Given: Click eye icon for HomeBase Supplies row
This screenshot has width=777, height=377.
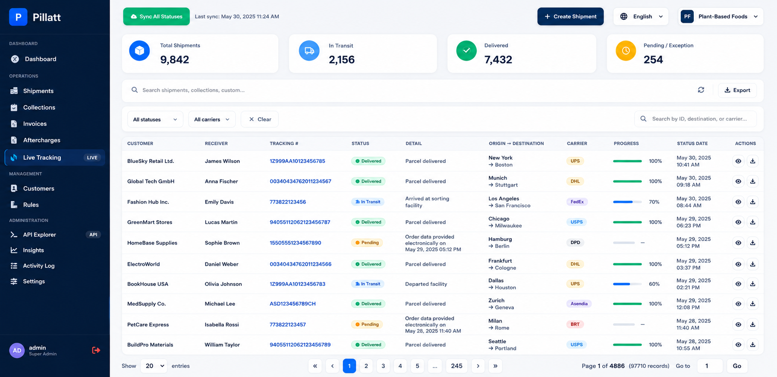Looking at the screenshot, I should click(738, 243).
